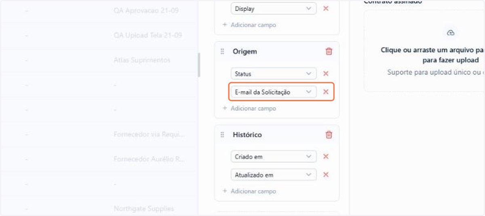Image resolution: width=485 pixels, height=216 pixels.
Task: Add a field under Histórico section
Action: pyautogui.click(x=249, y=191)
